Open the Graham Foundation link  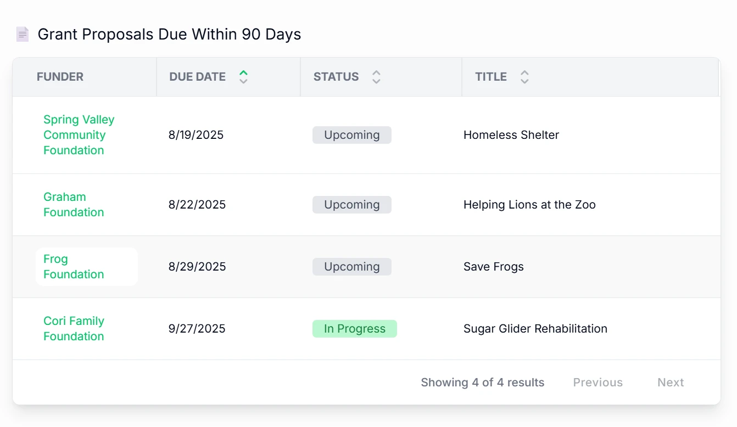pos(74,205)
